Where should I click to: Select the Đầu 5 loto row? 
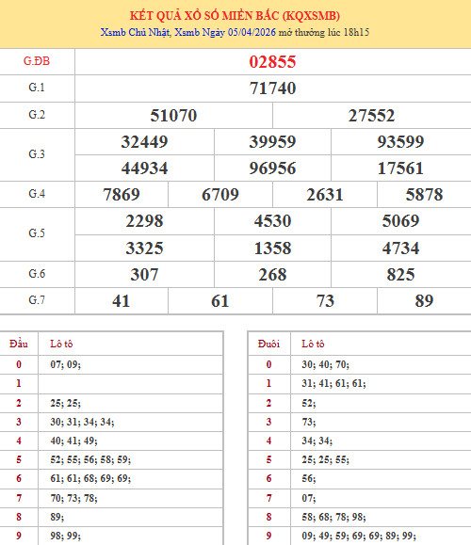111,460
